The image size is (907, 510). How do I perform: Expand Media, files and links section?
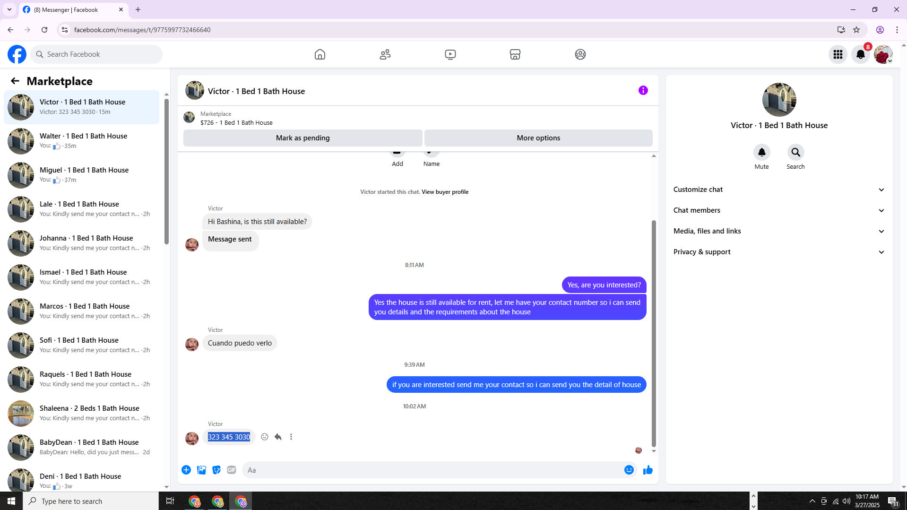pyautogui.click(x=779, y=231)
